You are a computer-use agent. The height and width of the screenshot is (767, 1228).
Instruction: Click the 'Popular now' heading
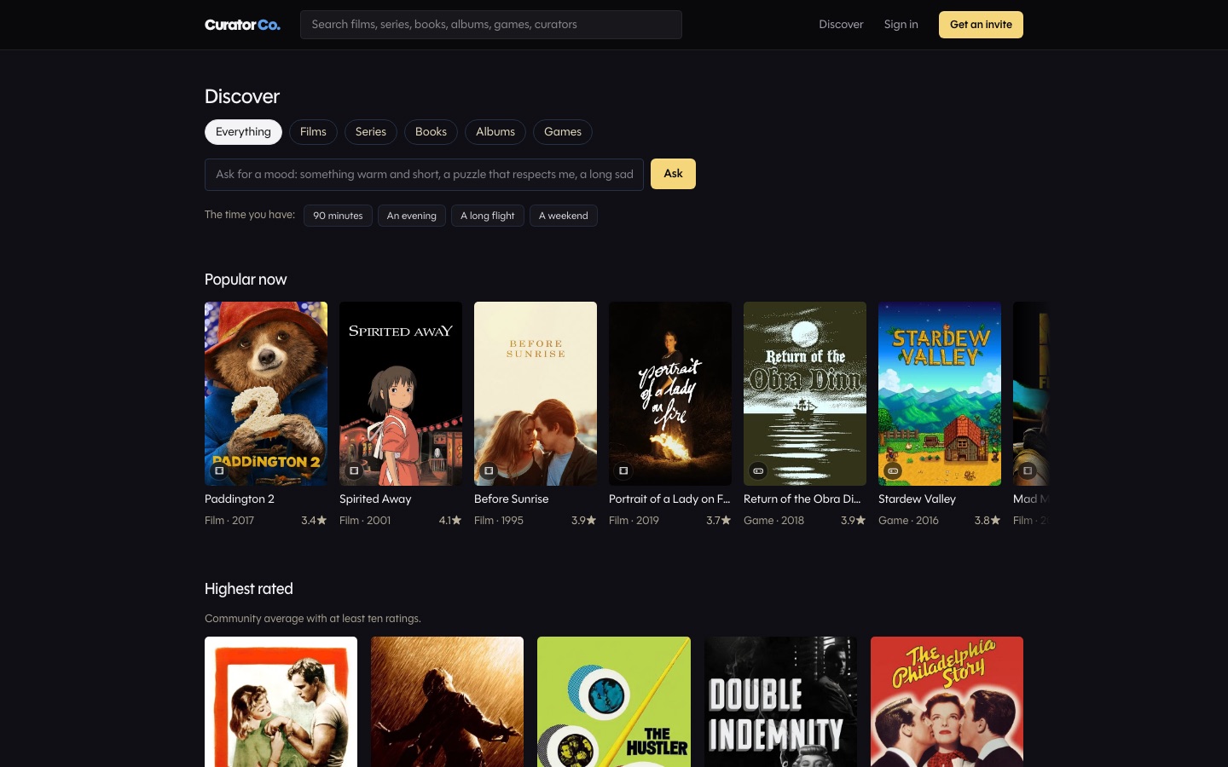(x=246, y=280)
